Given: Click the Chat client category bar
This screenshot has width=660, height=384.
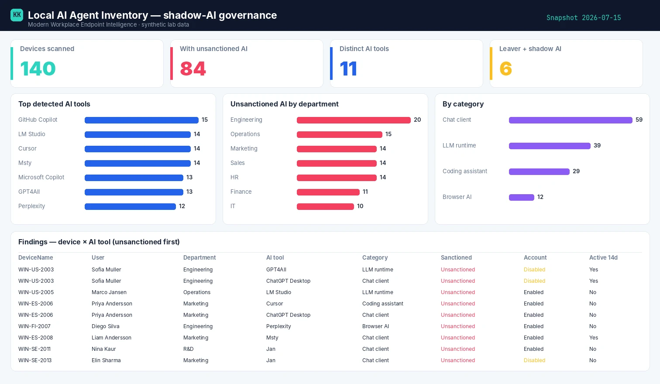Looking at the screenshot, I should tap(571, 120).
